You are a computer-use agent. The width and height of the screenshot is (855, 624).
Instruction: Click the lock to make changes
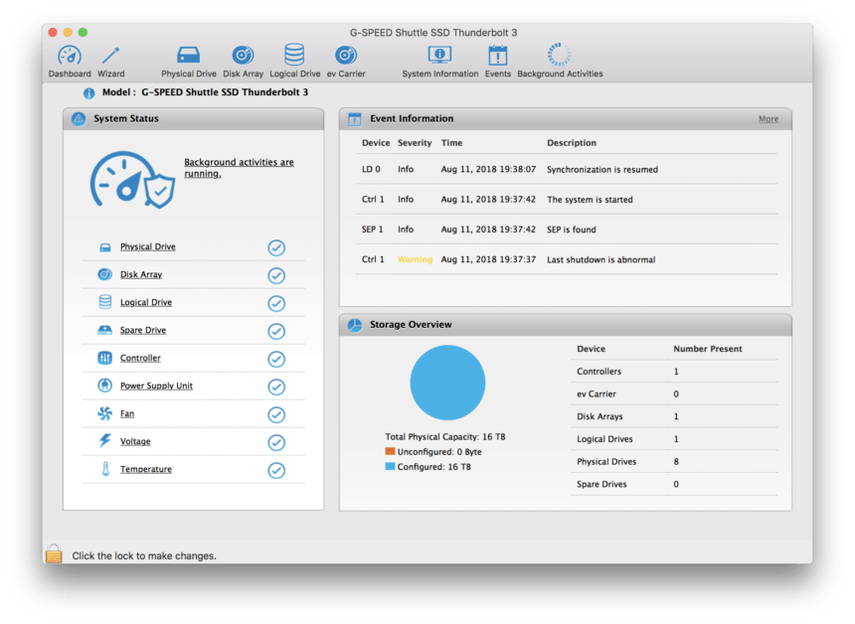(54, 553)
